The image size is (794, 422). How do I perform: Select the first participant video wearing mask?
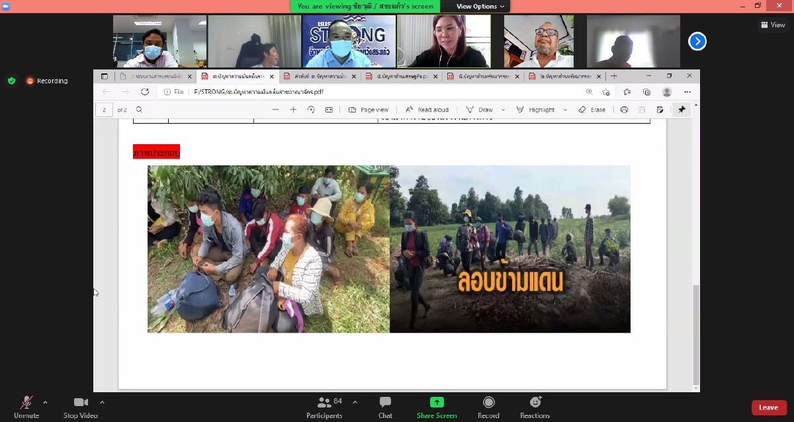coord(159,41)
